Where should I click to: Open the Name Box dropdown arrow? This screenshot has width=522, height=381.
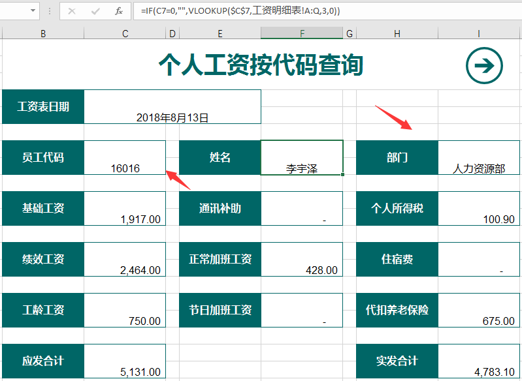click(x=33, y=11)
